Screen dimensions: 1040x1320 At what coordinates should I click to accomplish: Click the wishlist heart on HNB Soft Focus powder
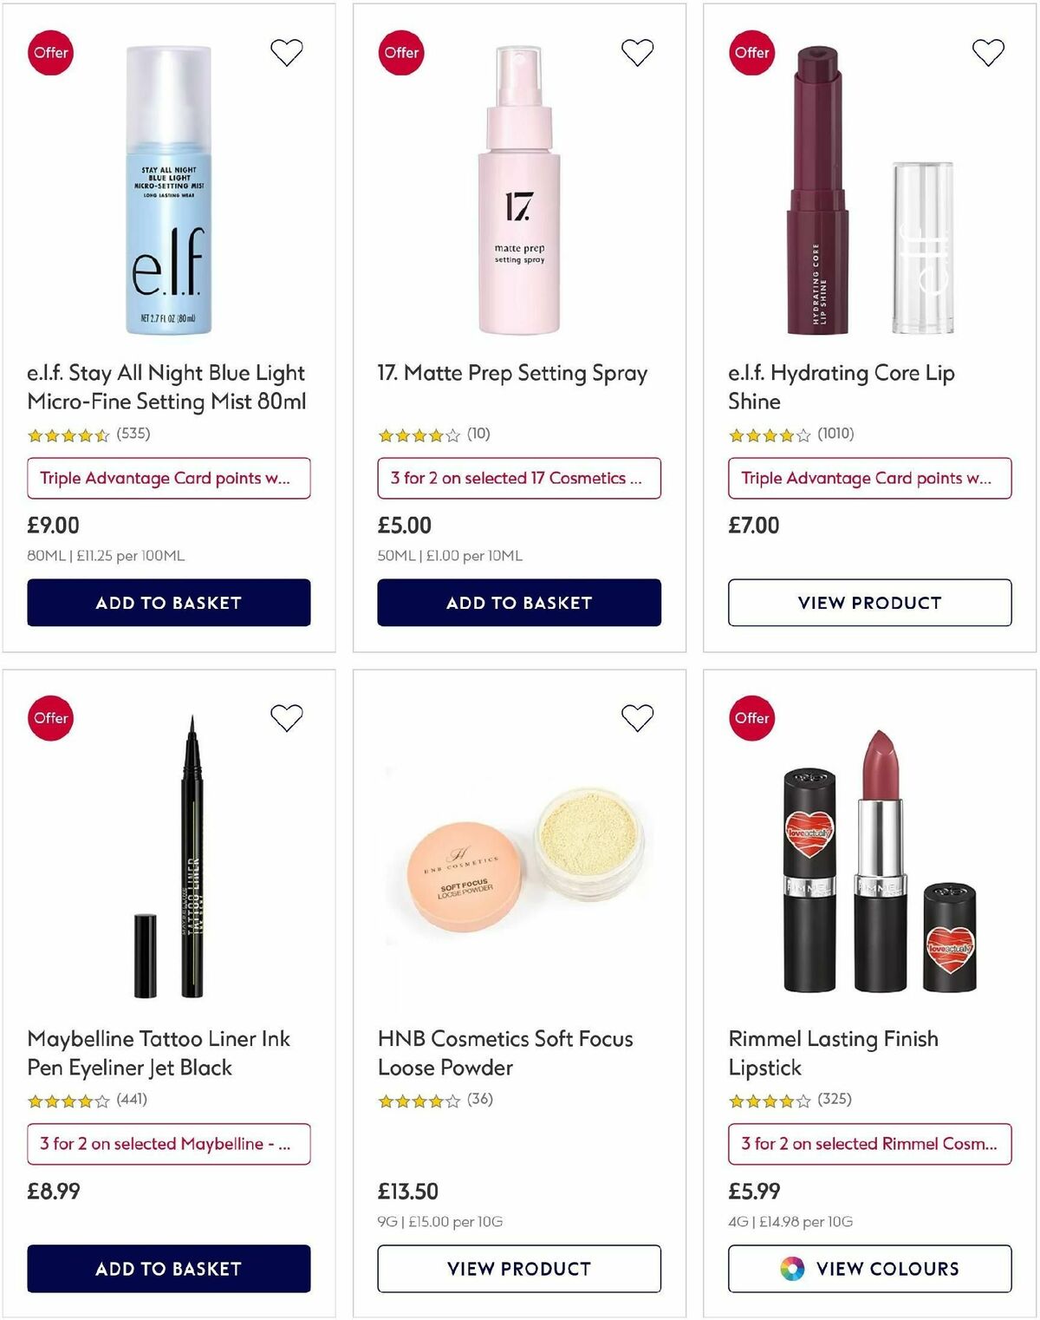click(x=638, y=718)
